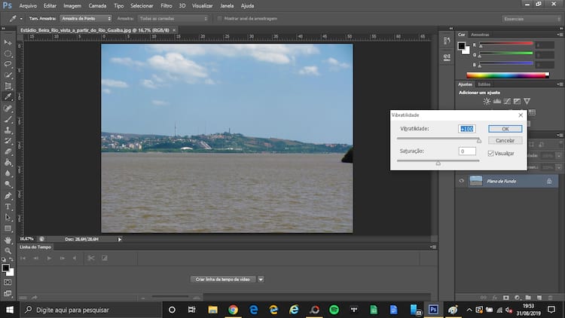Select the Eraser tool
This screenshot has height=318, width=565.
[8, 151]
